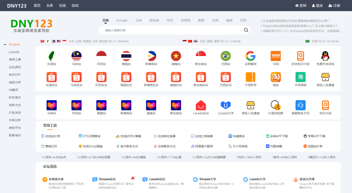This screenshot has width=352, height=193.
Task: Open 头条 in top navigation
Action: (x=50, y=6)
